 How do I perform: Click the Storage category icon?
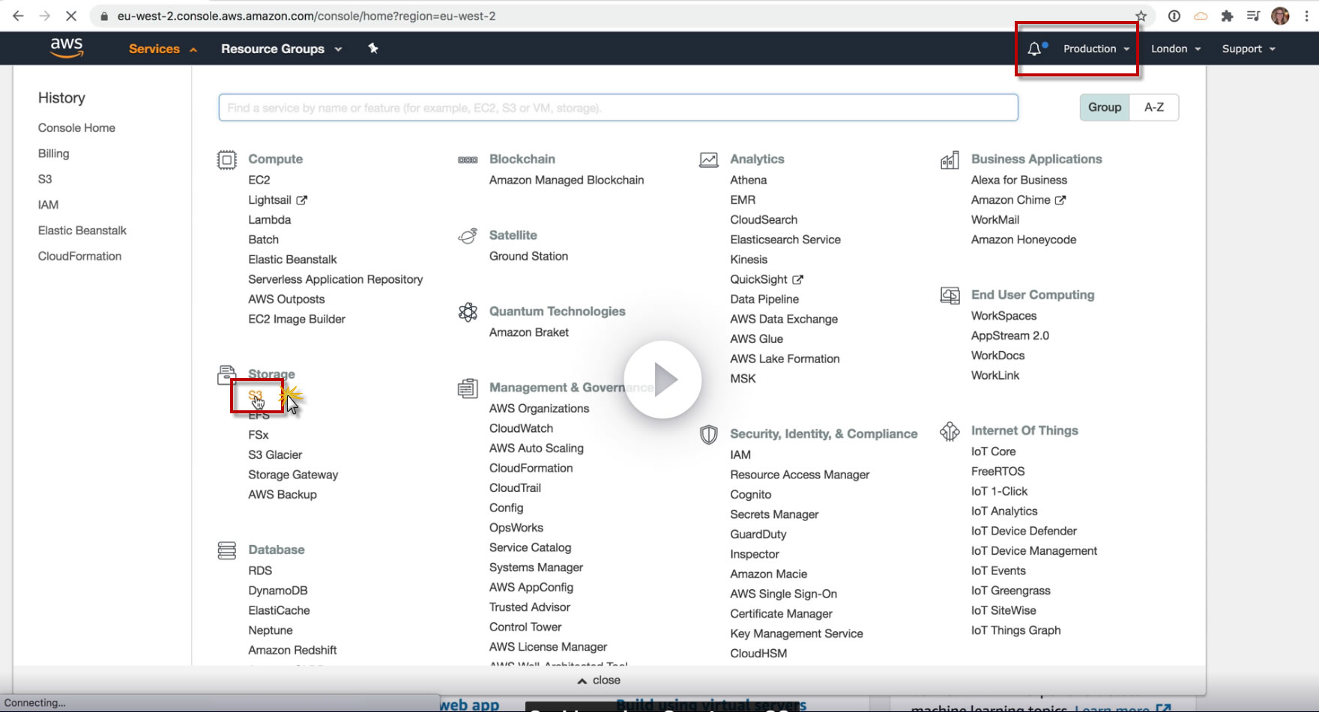(x=226, y=374)
